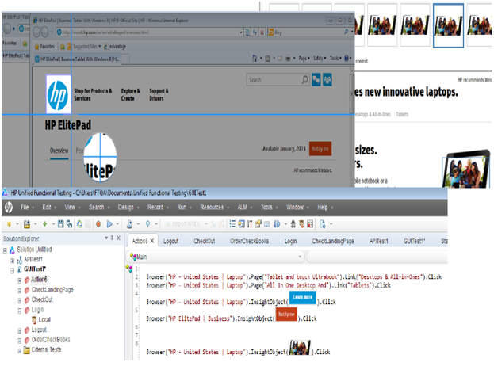Open the ALM menu

(243, 207)
